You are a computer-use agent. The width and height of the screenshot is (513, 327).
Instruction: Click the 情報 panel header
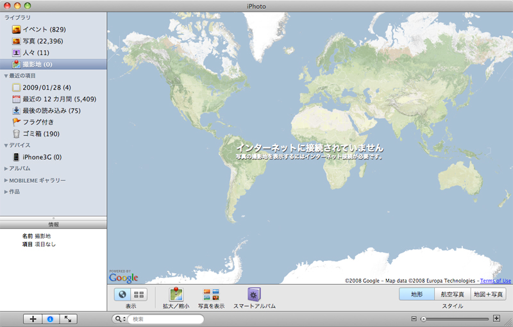coord(53,224)
